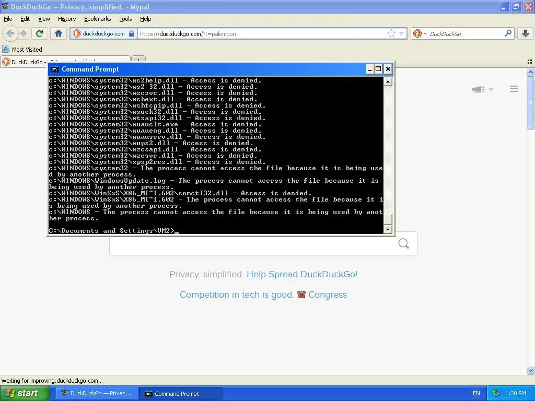Screen dimensions: 535x401
Task: Switch to Command Prompt taskbar button
Action: [x=181, y=394]
